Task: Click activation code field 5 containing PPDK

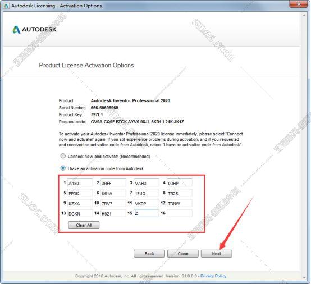Action: [80, 193]
